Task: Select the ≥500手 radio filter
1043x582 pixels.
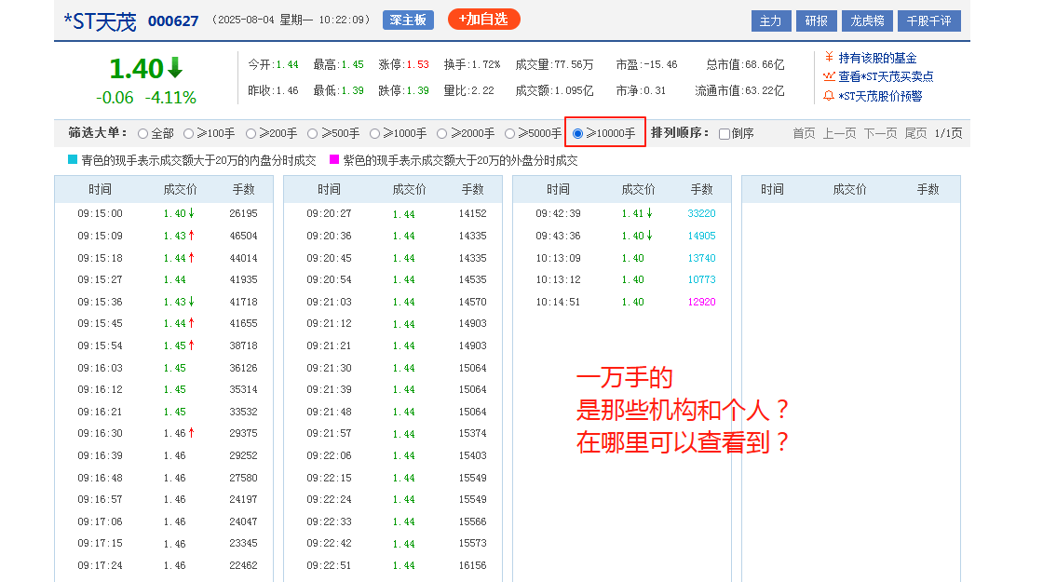Action: tap(313, 134)
